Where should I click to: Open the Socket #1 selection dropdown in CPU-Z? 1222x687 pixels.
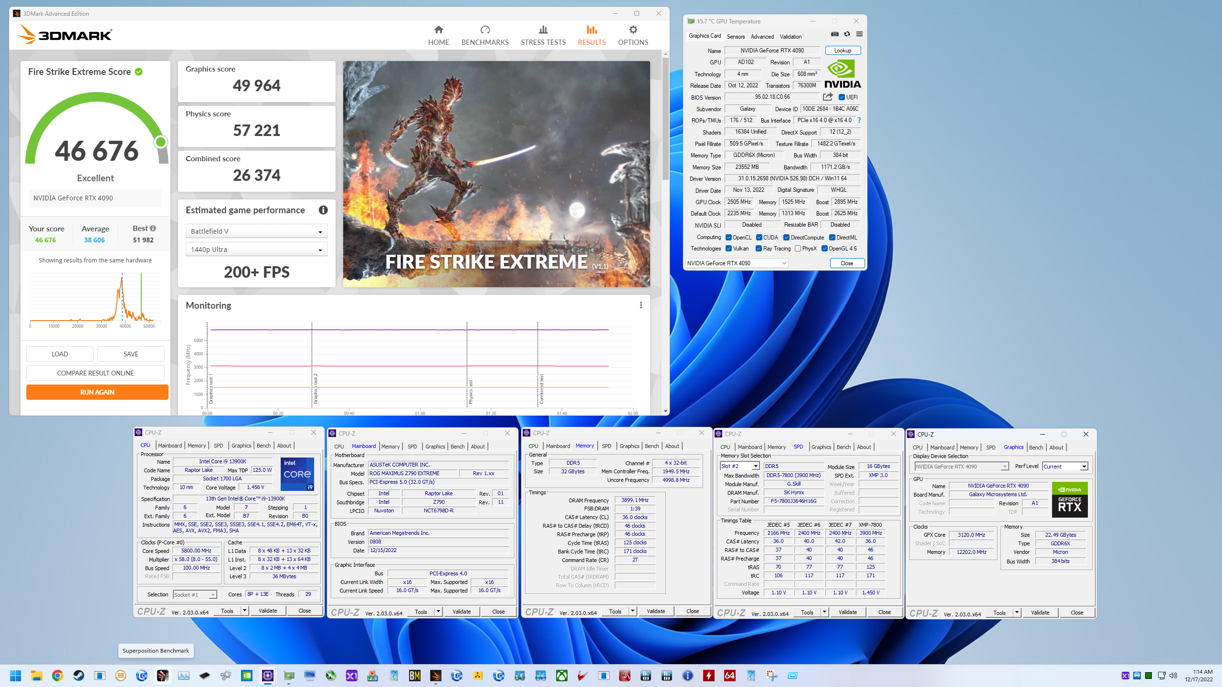point(195,595)
